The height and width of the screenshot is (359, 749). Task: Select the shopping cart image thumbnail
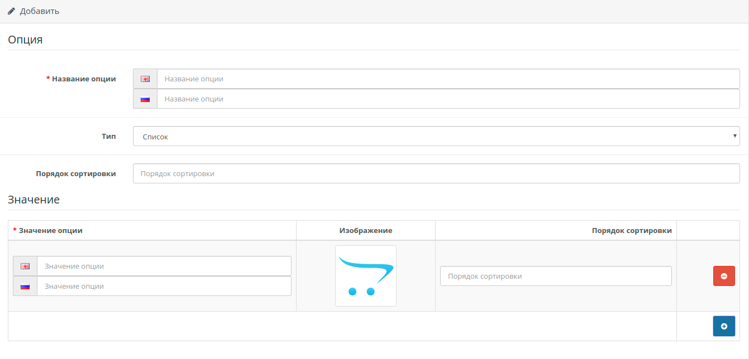point(366,276)
